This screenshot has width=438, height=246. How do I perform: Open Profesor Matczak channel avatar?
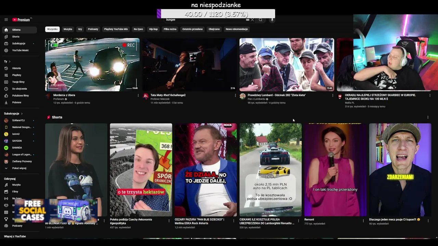(x=146, y=96)
